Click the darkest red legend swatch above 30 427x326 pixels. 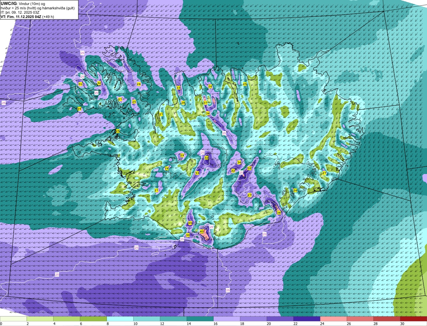click(x=414, y=319)
